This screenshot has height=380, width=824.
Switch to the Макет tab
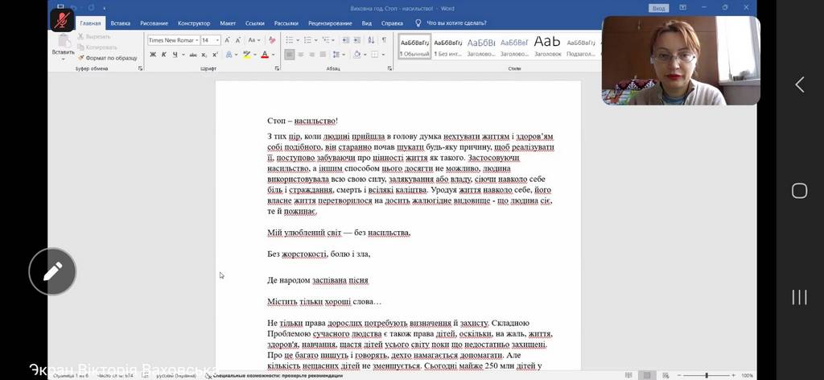[228, 23]
